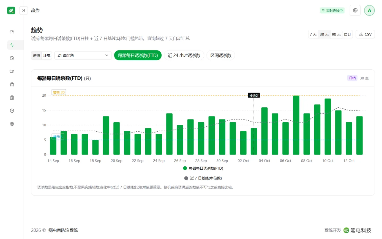Viewport: 382px width, 239px height.
Task: Select the 30 天 range
Action: click(324, 34)
